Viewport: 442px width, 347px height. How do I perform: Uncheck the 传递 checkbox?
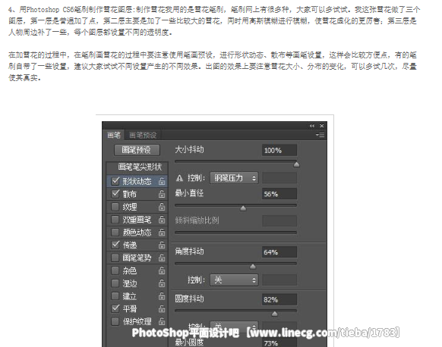(115, 245)
